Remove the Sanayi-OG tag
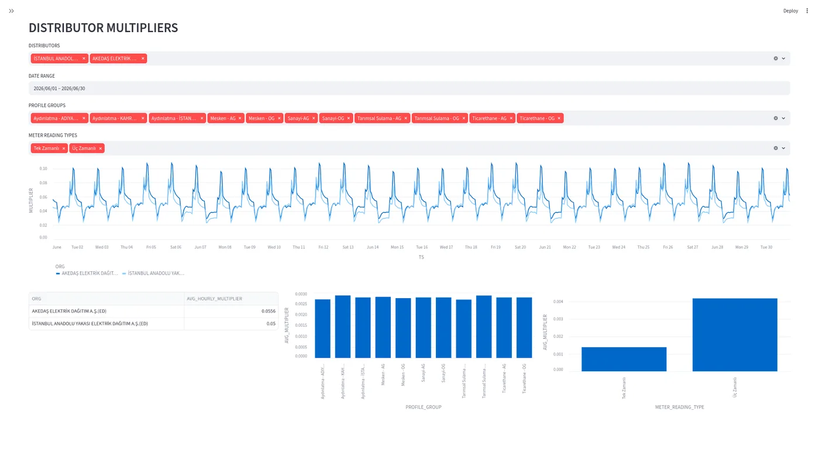Image resolution: width=819 pixels, height=449 pixels. click(349, 118)
